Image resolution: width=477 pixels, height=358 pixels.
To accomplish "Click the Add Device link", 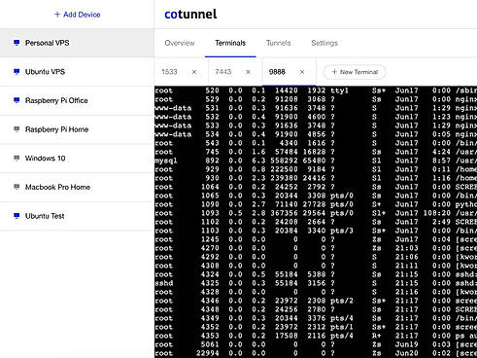I will click(x=78, y=15).
